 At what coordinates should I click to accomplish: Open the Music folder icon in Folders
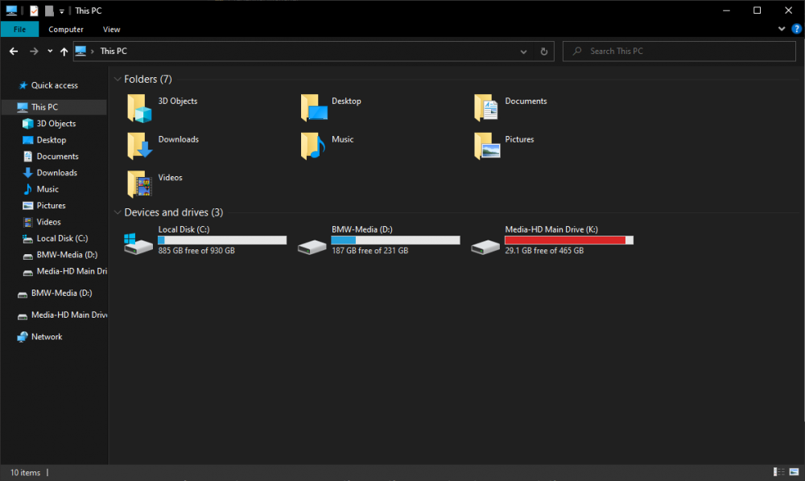(x=312, y=146)
